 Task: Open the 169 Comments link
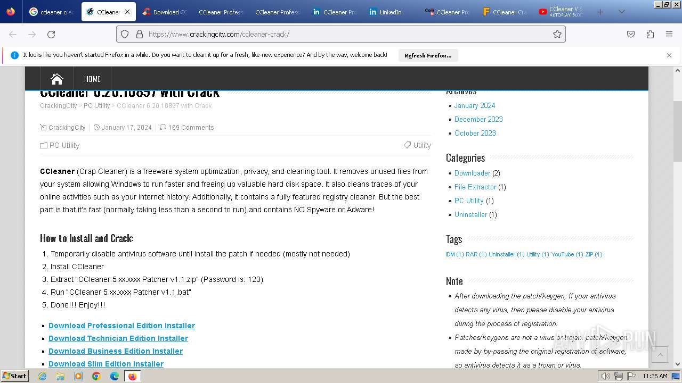pos(191,128)
